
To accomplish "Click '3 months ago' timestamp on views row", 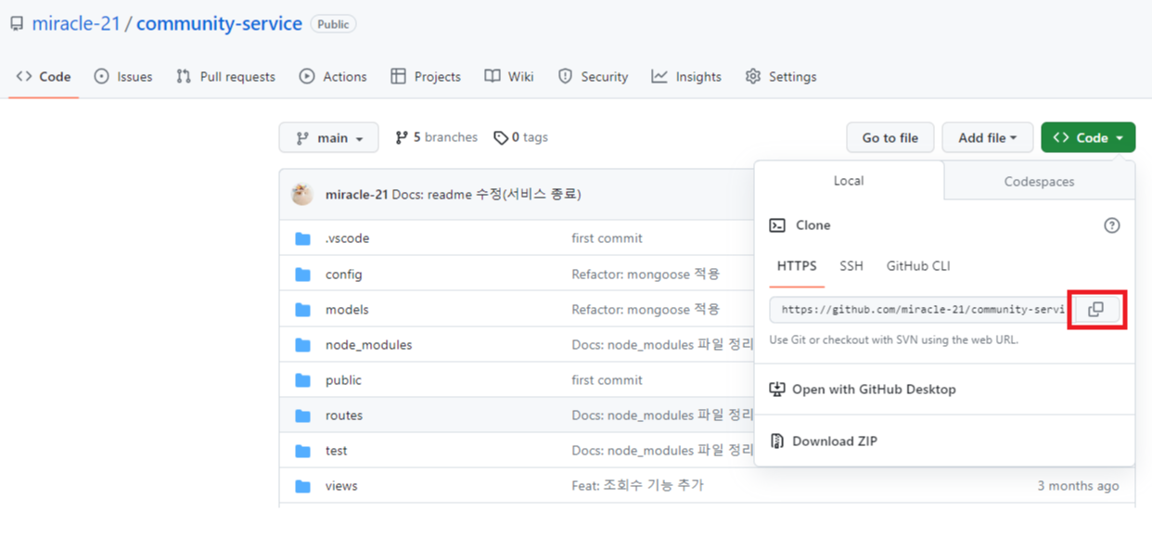I will pos(1078,486).
